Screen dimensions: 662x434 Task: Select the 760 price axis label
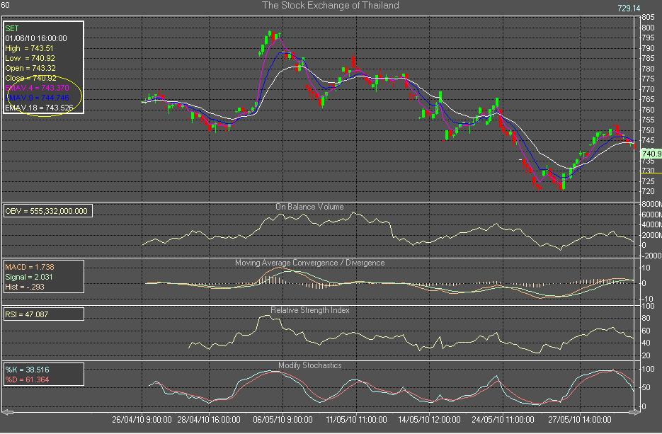pos(648,110)
